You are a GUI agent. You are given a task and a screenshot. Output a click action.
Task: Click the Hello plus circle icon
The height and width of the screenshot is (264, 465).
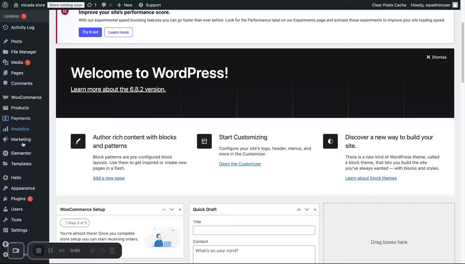coord(5,178)
